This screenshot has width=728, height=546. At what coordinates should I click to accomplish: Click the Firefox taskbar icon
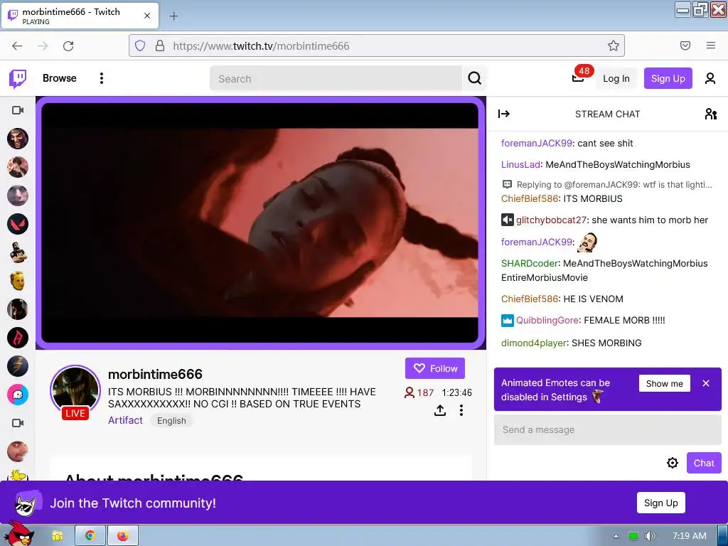click(122, 536)
